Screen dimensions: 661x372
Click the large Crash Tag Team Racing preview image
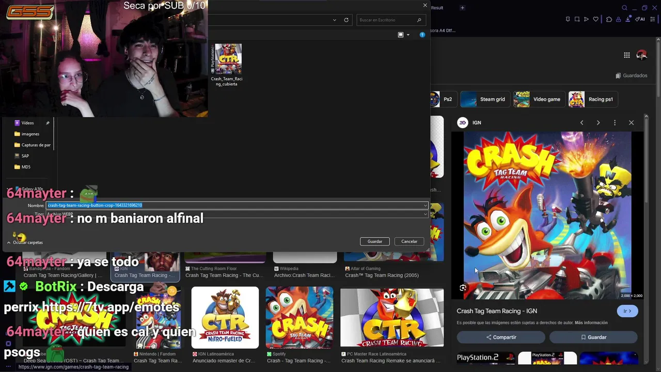pos(547,215)
